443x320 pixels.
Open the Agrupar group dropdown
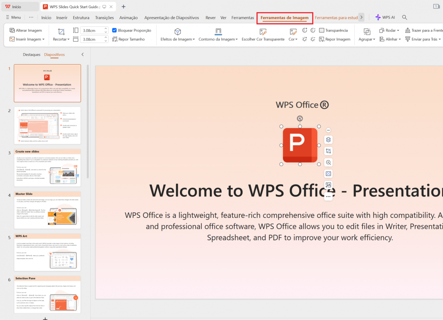tap(367, 39)
